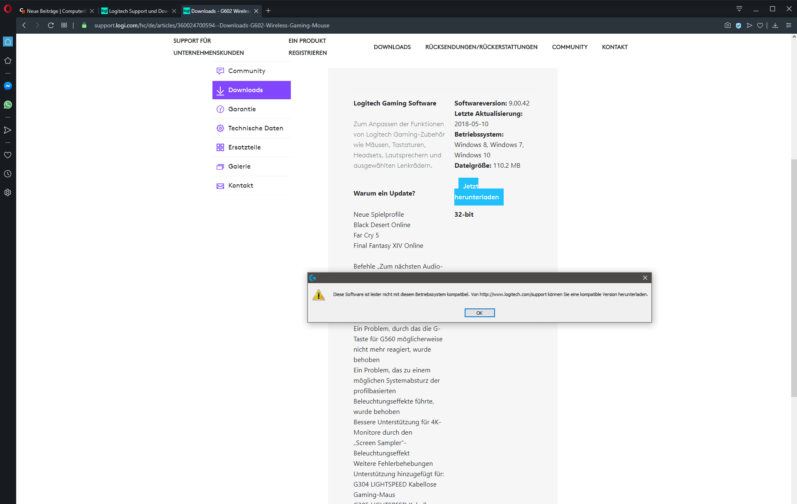The width and height of the screenshot is (797, 504).
Task: Click the page vertical scrollbar
Action: (794, 278)
